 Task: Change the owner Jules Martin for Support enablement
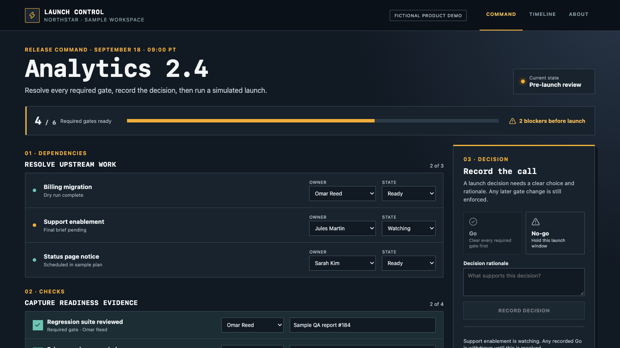coord(342,228)
